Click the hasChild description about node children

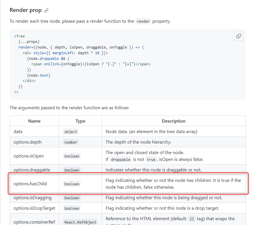click(x=173, y=184)
